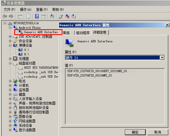Click the Forward arrow toolbar icon
The height and width of the screenshot is (136, 170).
pos(11,16)
